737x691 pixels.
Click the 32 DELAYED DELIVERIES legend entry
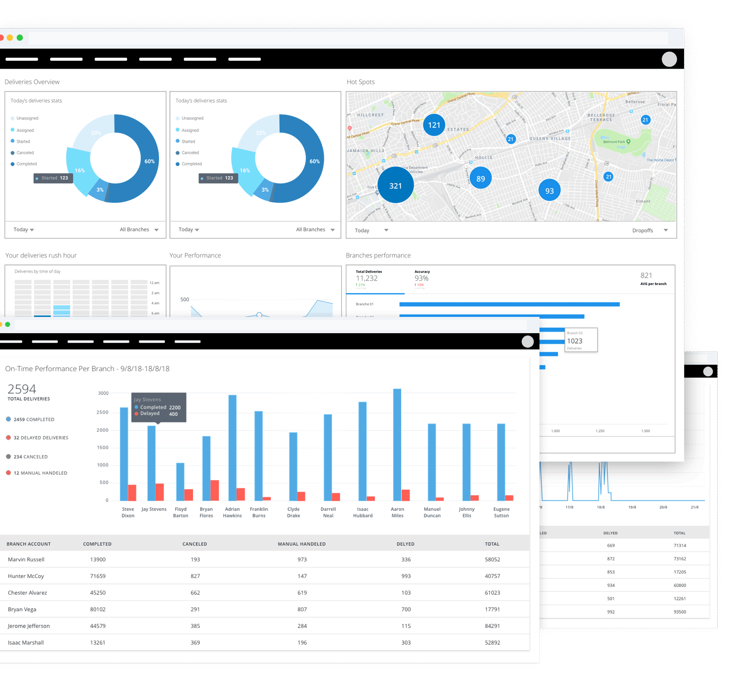pyautogui.click(x=37, y=438)
